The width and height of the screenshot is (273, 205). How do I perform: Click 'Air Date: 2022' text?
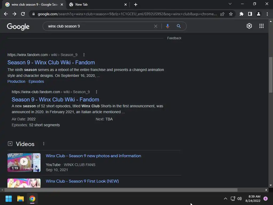click(24, 119)
